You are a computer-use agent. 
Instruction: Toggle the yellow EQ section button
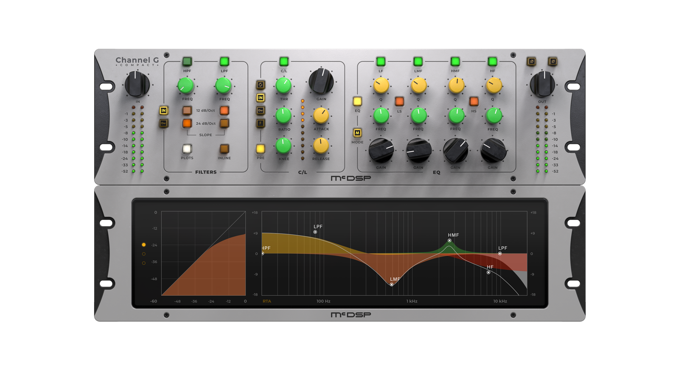pyautogui.click(x=357, y=101)
